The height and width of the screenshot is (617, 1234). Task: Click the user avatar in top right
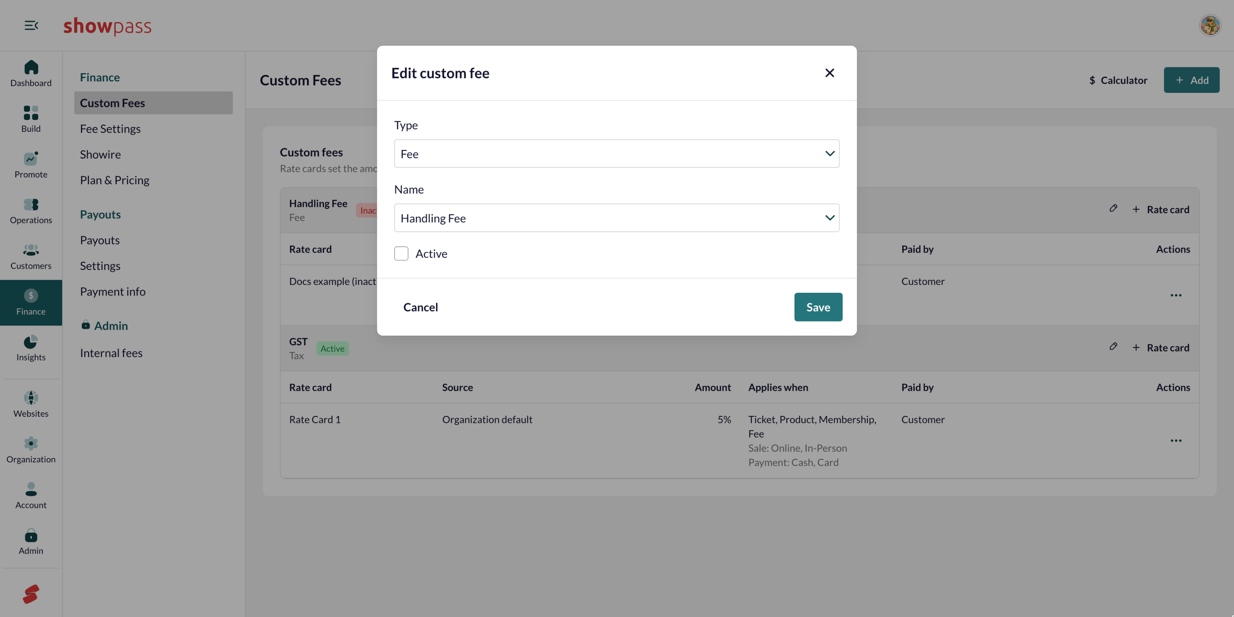tap(1210, 26)
